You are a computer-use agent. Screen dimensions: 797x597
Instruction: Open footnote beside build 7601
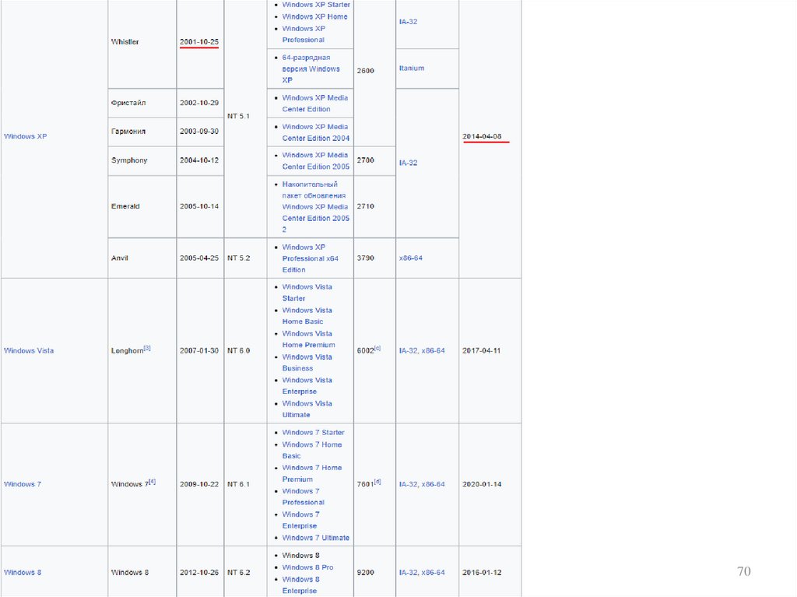point(377,482)
